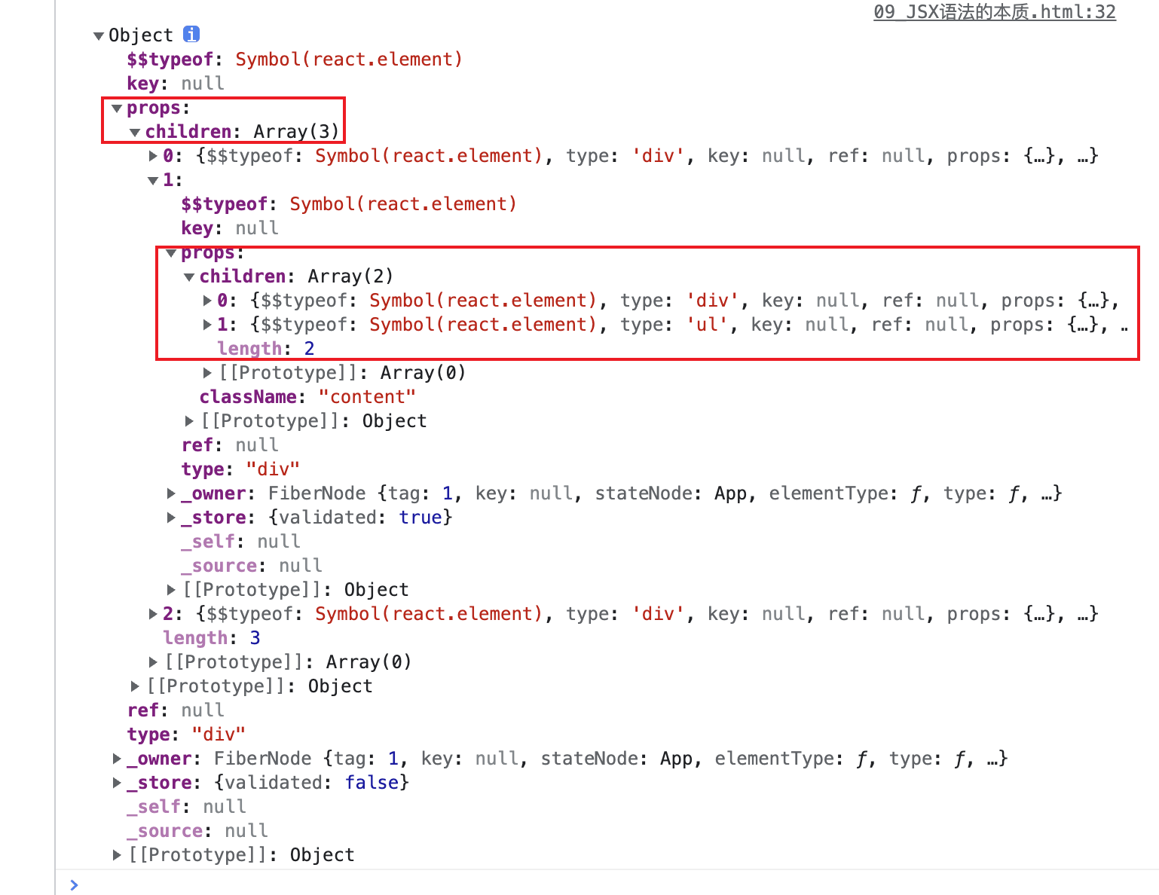Image resolution: width=1159 pixels, height=895 pixels.
Task: Expand [[Prototype]]: Array(0) below length: 3
Action: [153, 662]
